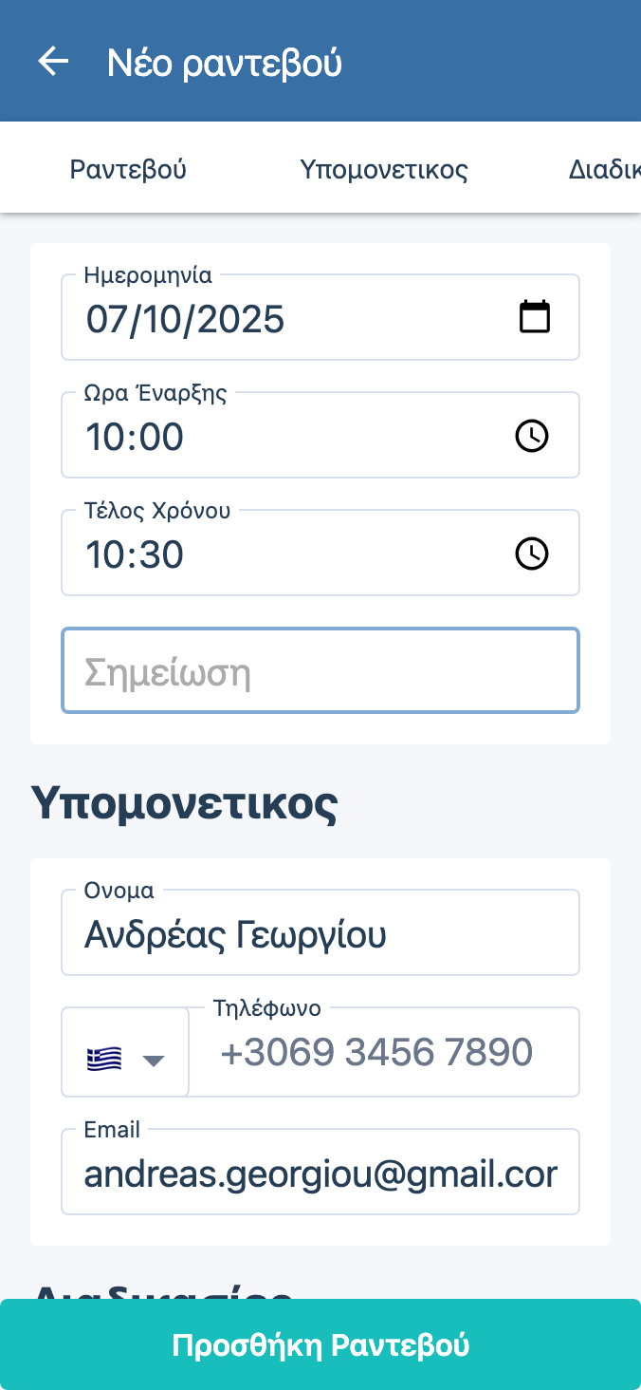Click the clock icon for Ώρα Έναρξης
The image size is (641, 1390).
(531, 436)
